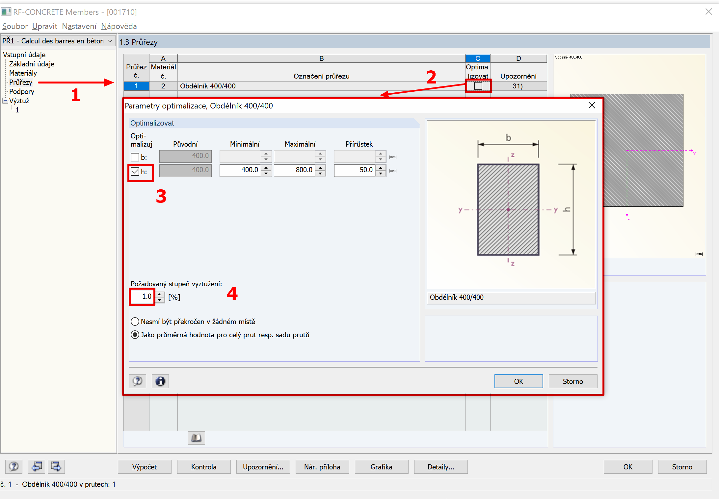This screenshot has height=499, width=719.
Task: Increase the Maximální h value spinner
Action: coord(320,167)
